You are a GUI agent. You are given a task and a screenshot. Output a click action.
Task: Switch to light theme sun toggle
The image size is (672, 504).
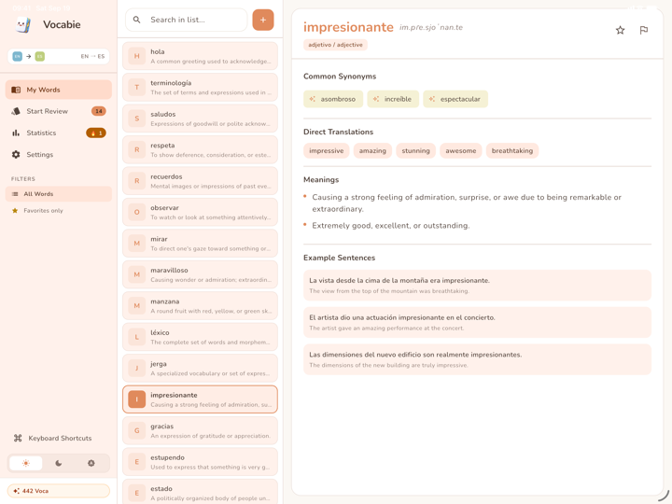[26, 463]
